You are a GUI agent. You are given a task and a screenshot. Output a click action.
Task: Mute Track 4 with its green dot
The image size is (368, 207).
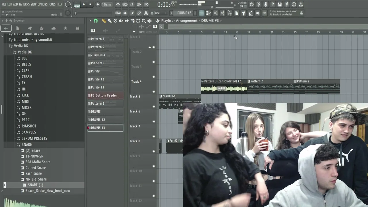coord(154,92)
